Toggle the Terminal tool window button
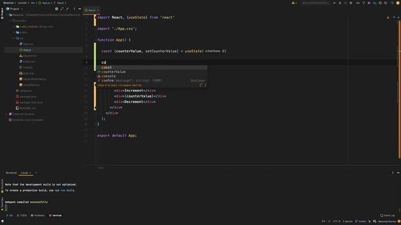The width and height of the screenshot is (401, 225). (55, 216)
